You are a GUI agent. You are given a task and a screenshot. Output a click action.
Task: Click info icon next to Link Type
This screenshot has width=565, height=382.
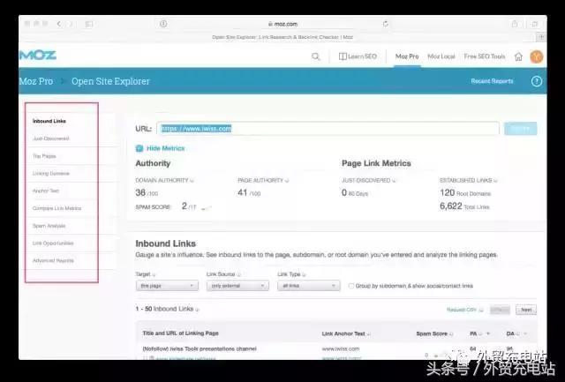[304, 274]
